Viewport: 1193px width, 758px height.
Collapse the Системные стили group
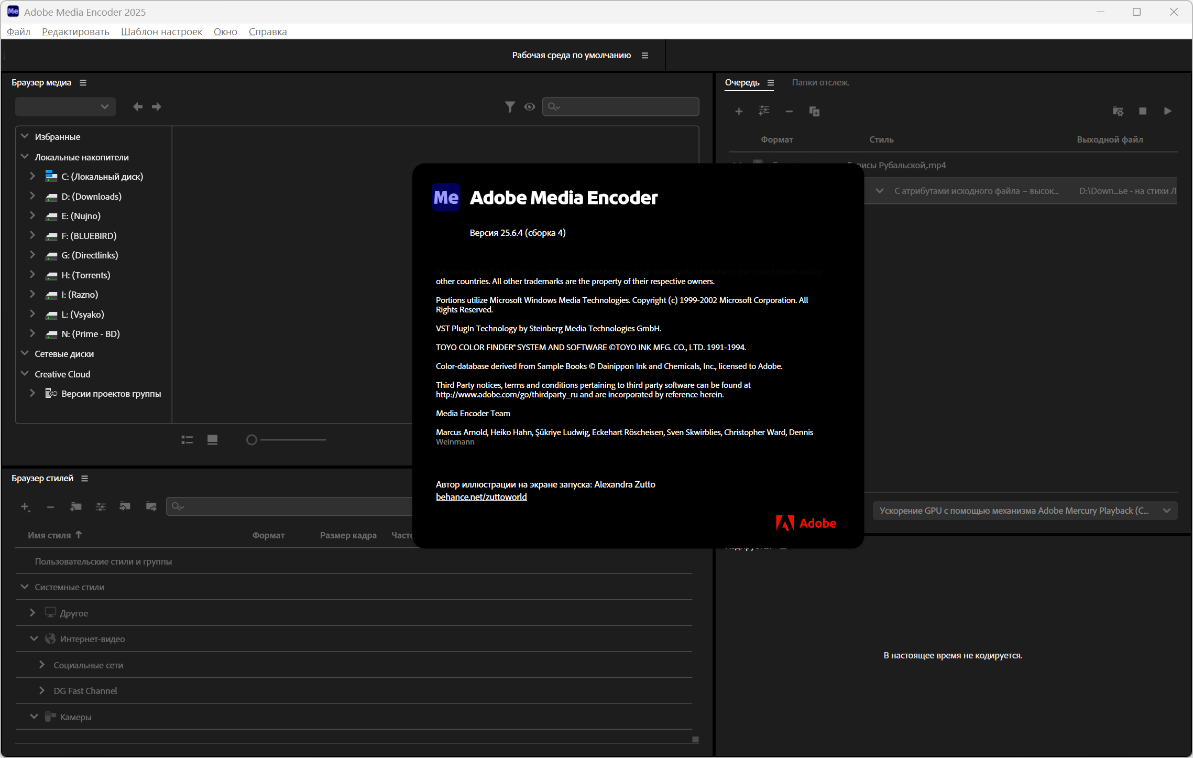pyautogui.click(x=25, y=587)
